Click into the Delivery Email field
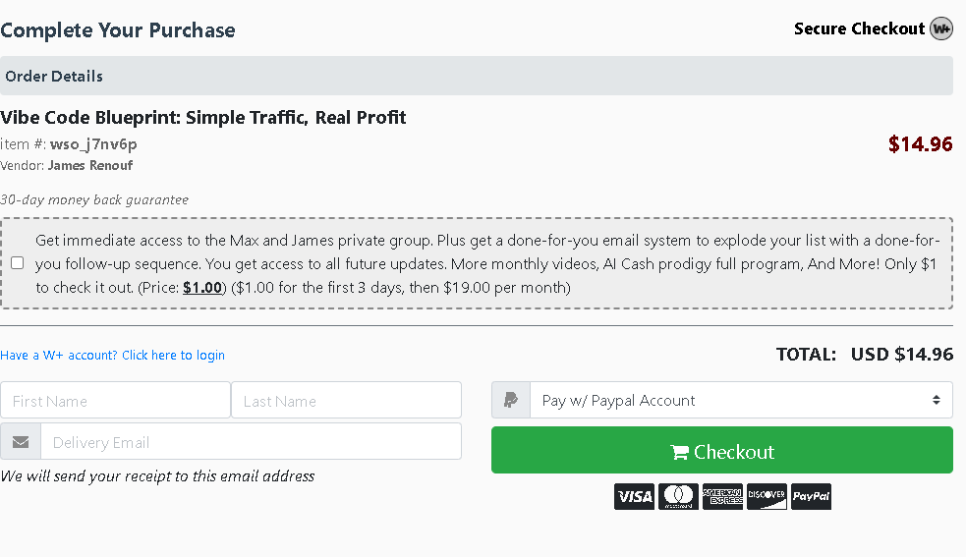Viewport: 966px width, 557px height. [251, 442]
